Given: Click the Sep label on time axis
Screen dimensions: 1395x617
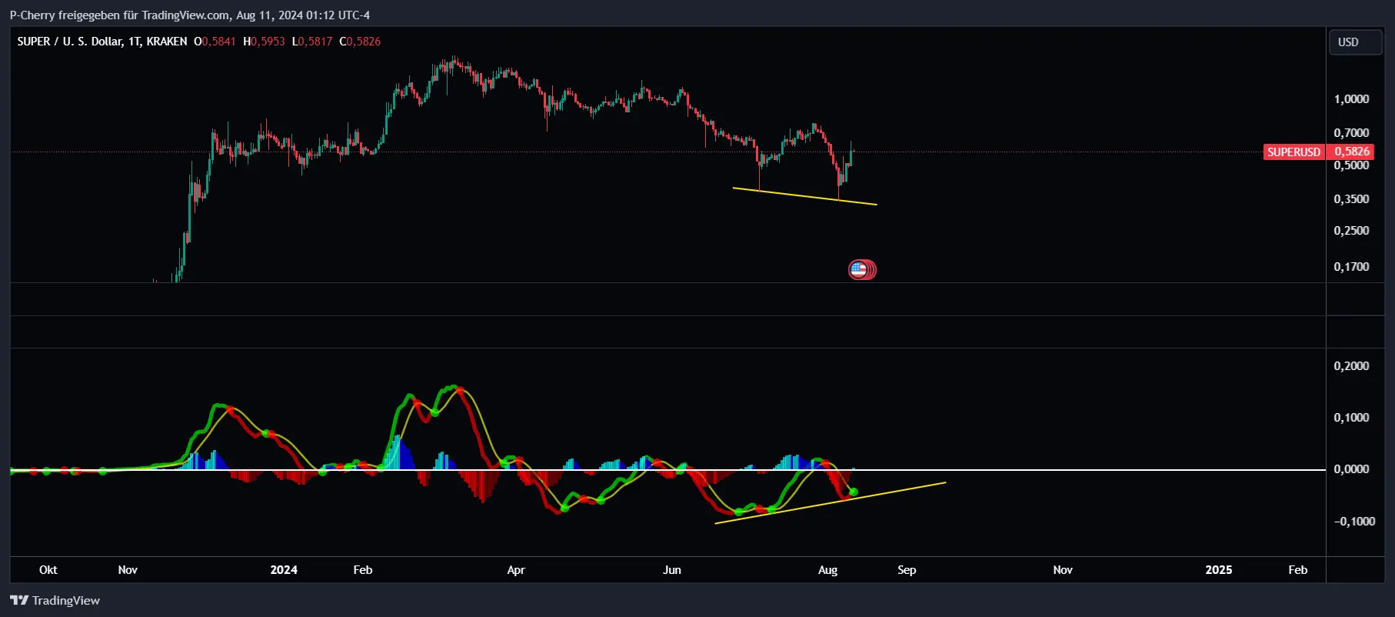Looking at the screenshot, I should [x=907, y=570].
